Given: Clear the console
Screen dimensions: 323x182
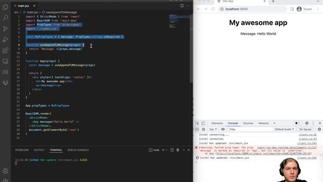Looking at the screenshot, I should point(203,129).
